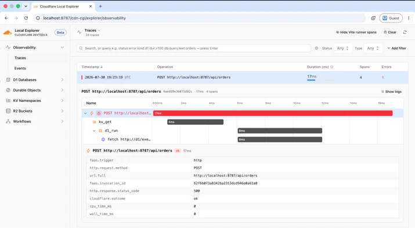Click the Cloudflare Local Explorer logo
This screenshot has height=228, width=415.
tap(8, 32)
